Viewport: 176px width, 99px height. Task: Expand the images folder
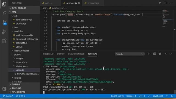tap(24, 58)
